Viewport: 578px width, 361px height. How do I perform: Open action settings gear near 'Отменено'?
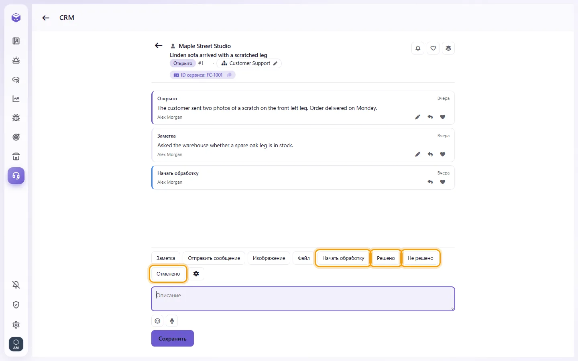click(196, 274)
